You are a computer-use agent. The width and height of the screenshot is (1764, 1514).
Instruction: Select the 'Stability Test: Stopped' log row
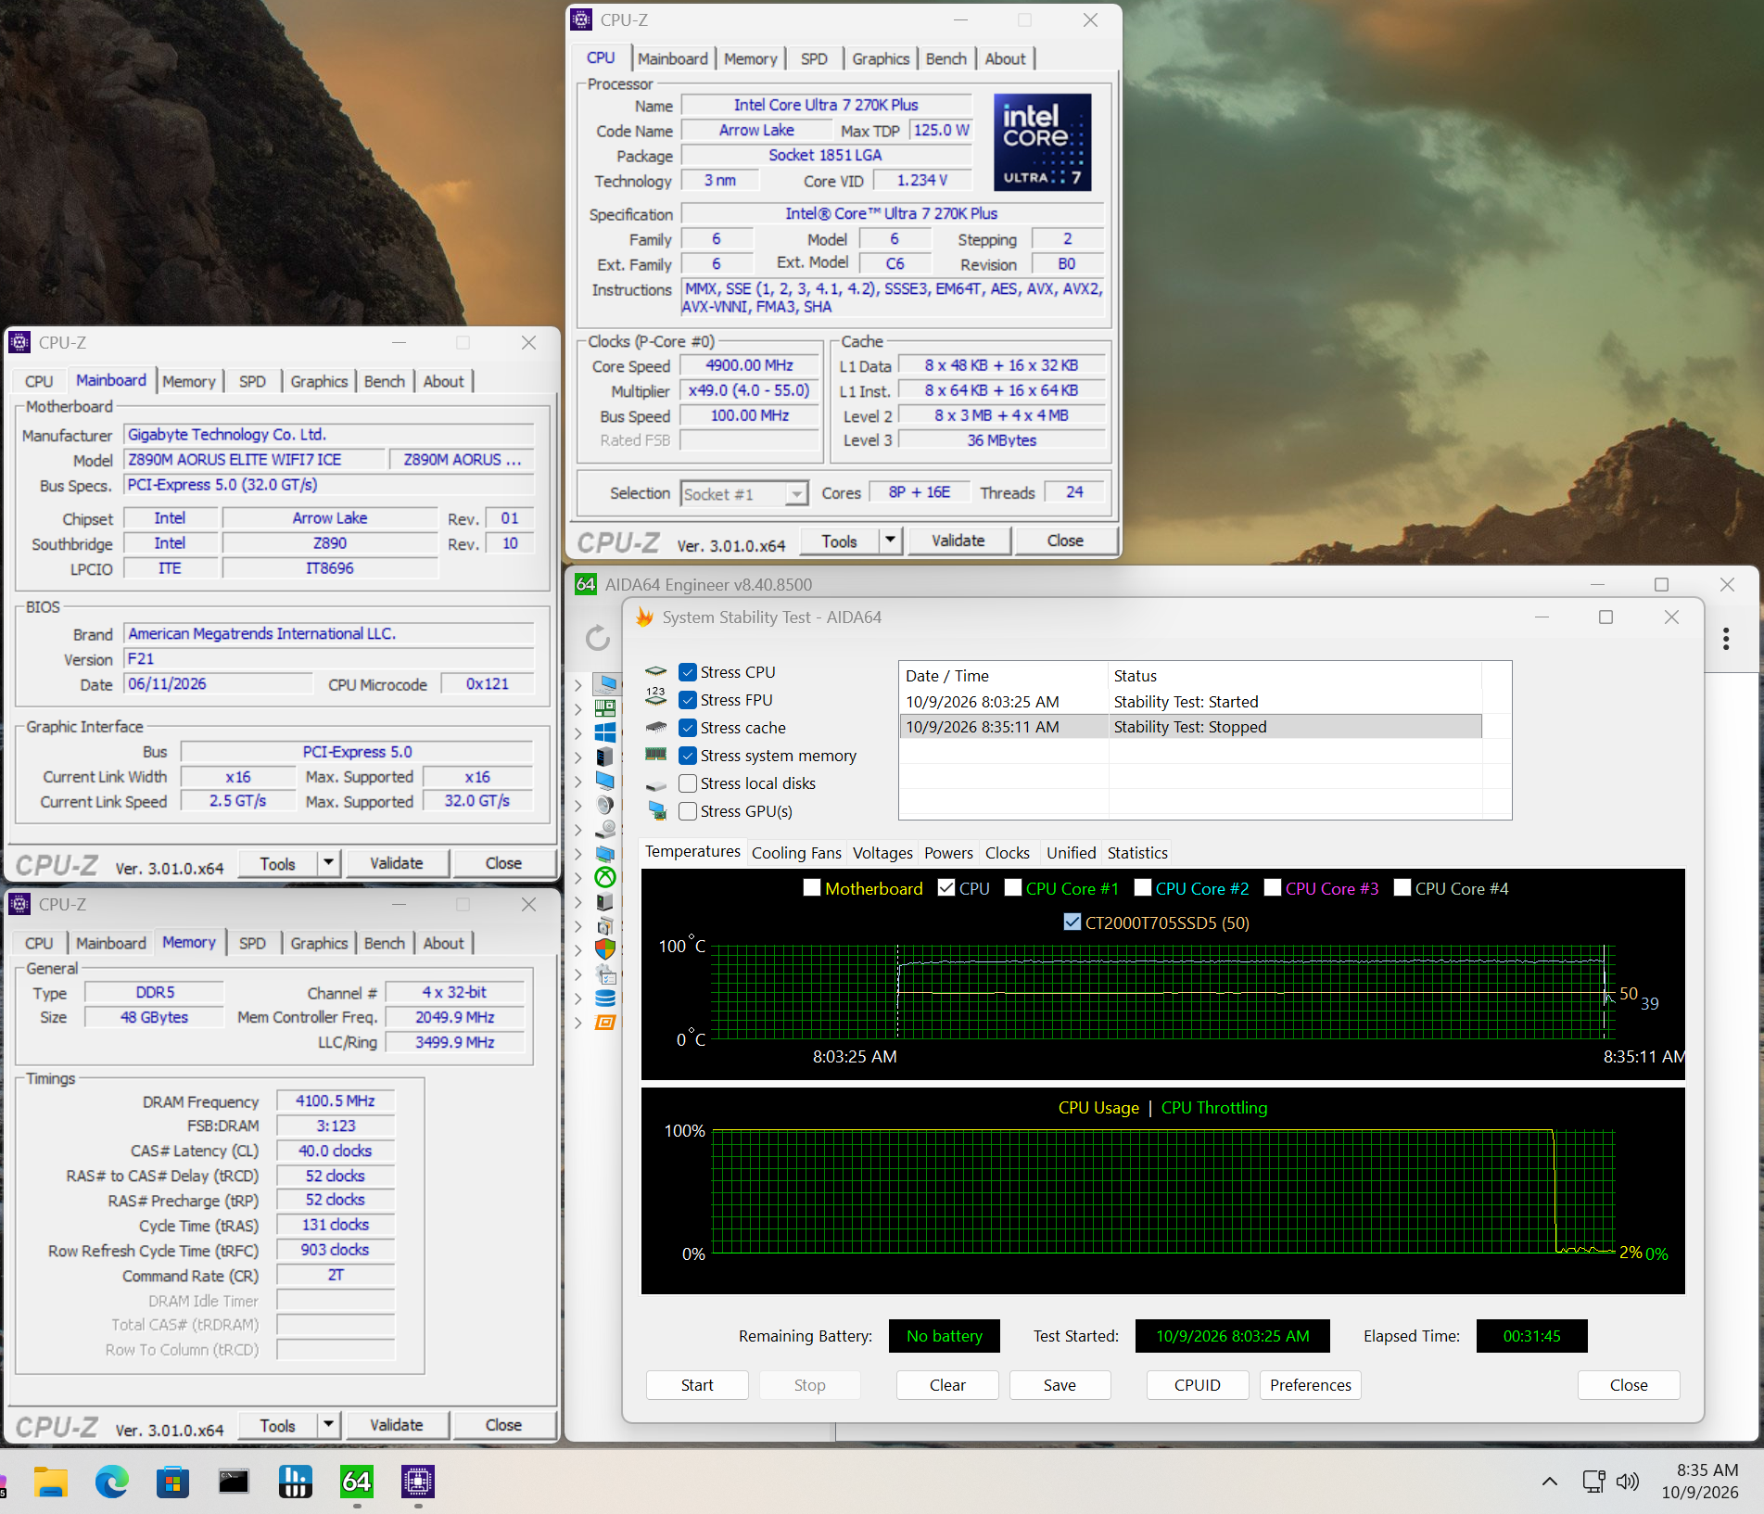1190,727
